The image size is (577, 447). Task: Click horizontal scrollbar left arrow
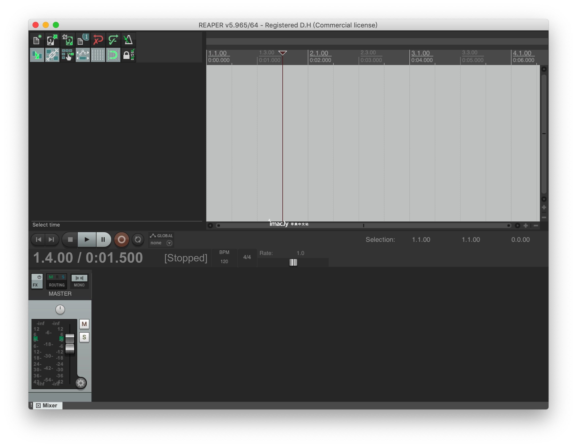(210, 226)
